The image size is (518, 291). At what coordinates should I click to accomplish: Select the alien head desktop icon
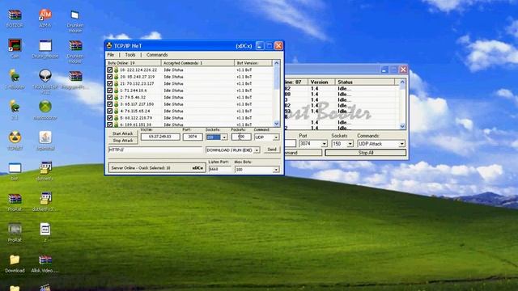pyautogui.click(x=45, y=76)
